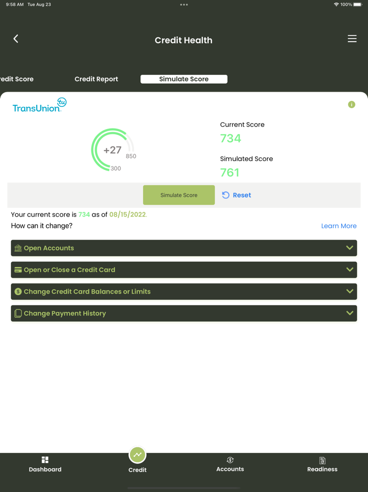
Task: Click the 'How can it change?' text
Action: (42, 226)
